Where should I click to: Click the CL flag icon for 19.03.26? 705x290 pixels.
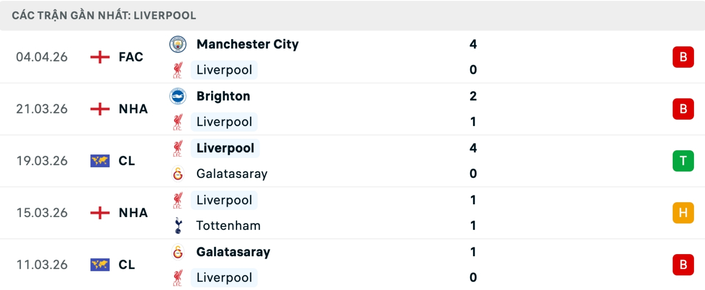click(100, 161)
